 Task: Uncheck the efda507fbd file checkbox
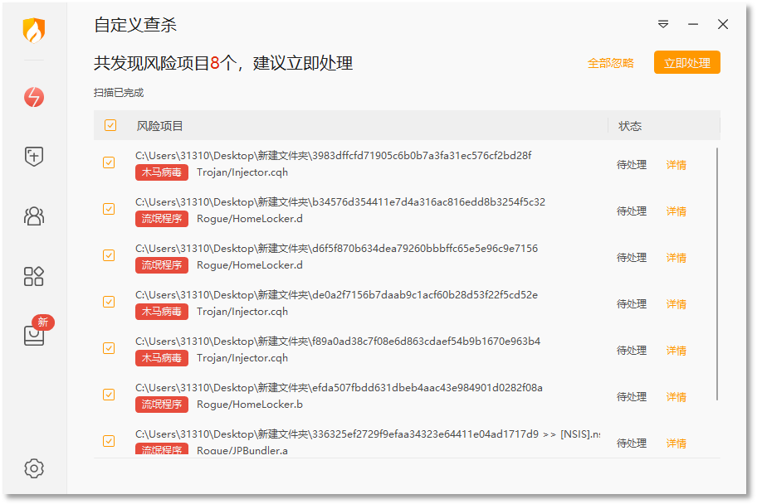tap(109, 395)
